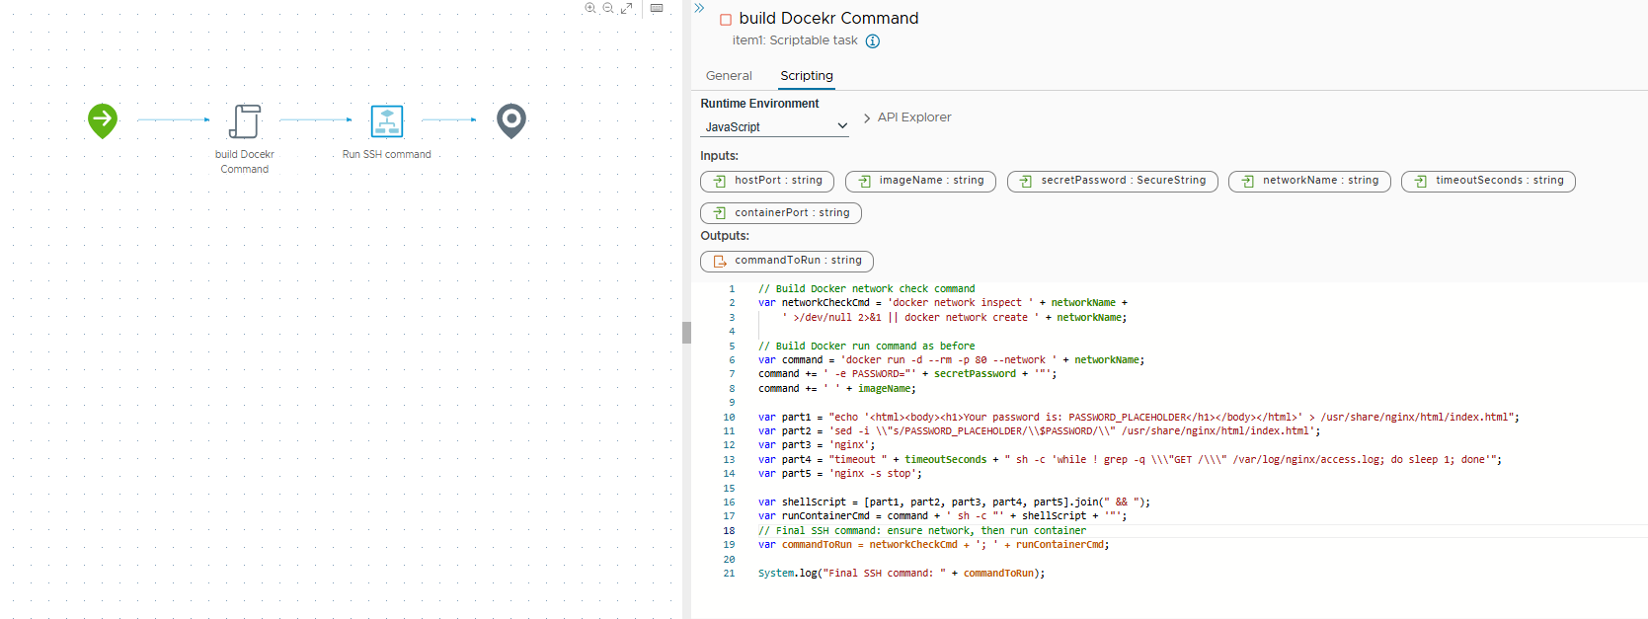Image resolution: width=1648 pixels, height=619 pixels.
Task: Click the 'Runtime Environment' label
Action: (x=759, y=104)
